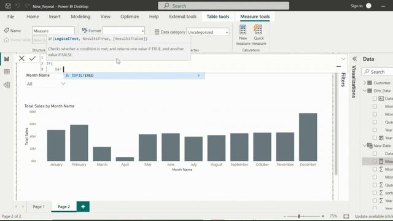This screenshot has width=393, height=221.
Task: Open the Visualizations pane
Action: point(354,82)
